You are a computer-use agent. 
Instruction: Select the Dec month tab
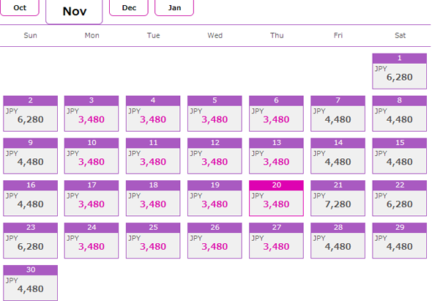(x=129, y=8)
